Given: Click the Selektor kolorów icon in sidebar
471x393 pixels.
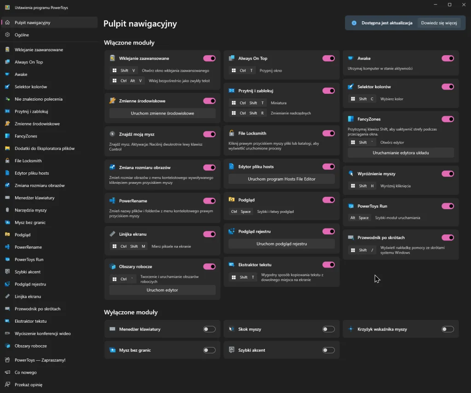Looking at the screenshot, I should coord(7,87).
